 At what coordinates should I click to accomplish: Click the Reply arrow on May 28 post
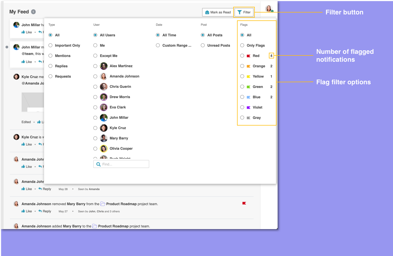40,189
